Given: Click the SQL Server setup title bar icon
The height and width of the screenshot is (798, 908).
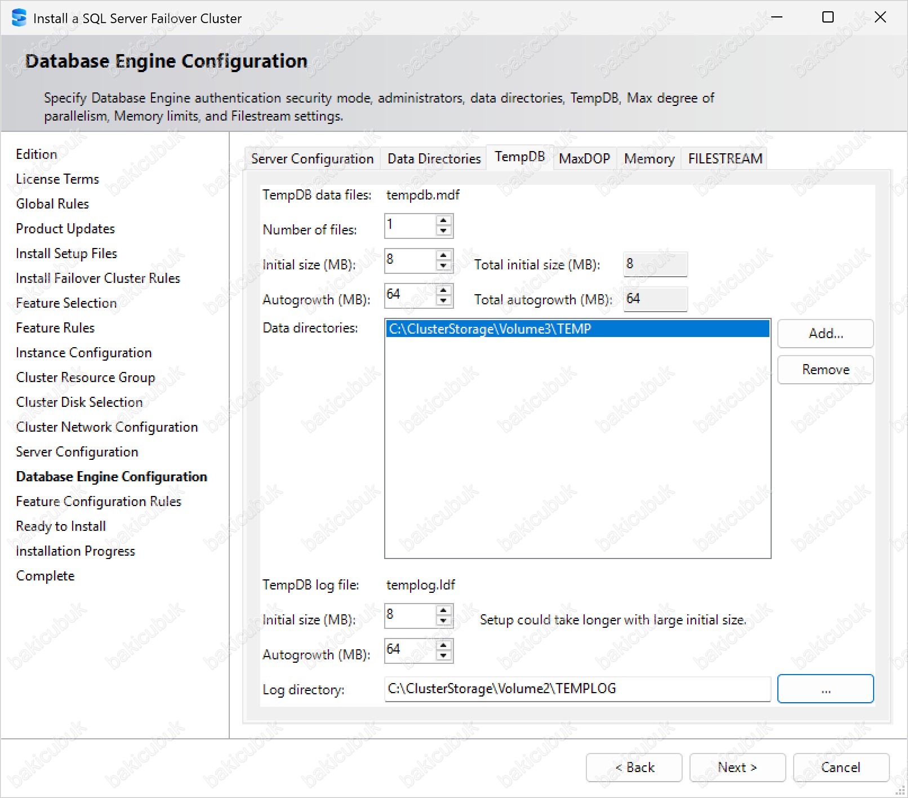Looking at the screenshot, I should (x=19, y=18).
